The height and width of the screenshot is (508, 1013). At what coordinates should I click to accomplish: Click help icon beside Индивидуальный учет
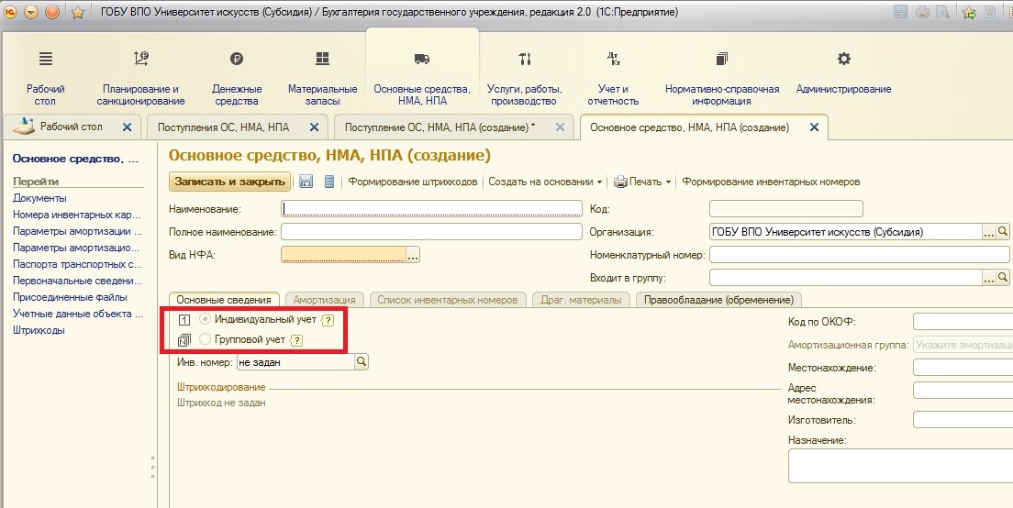pyautogui.click(x=327, y=320)
